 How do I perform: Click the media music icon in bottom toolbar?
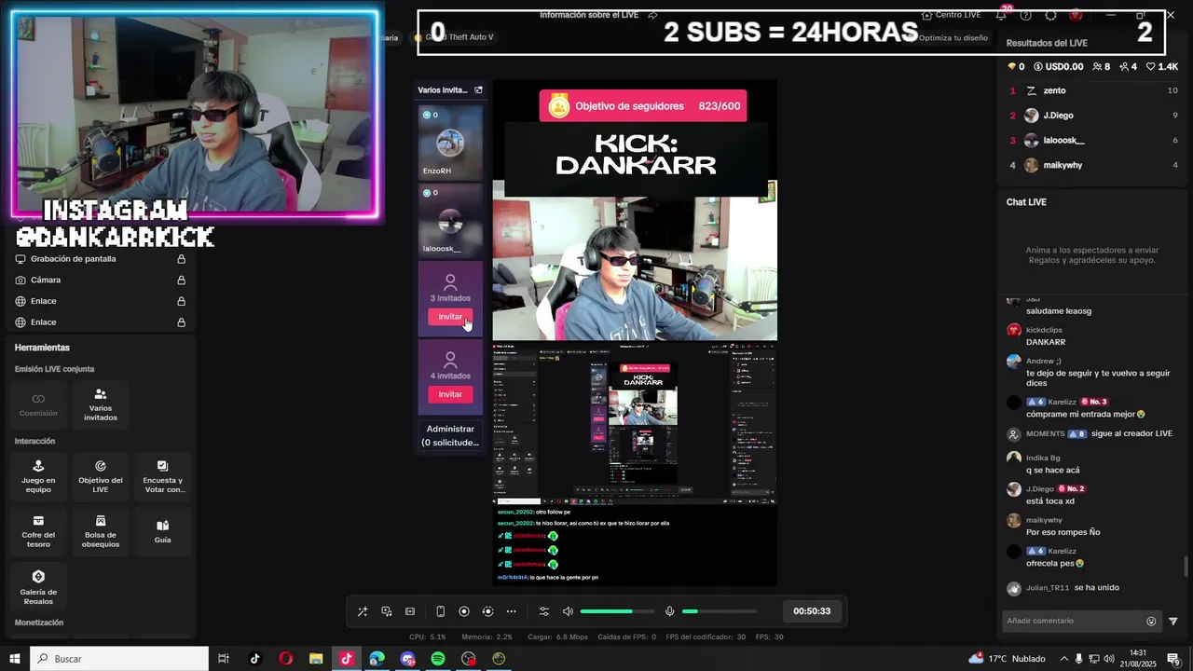coord(387,611)
